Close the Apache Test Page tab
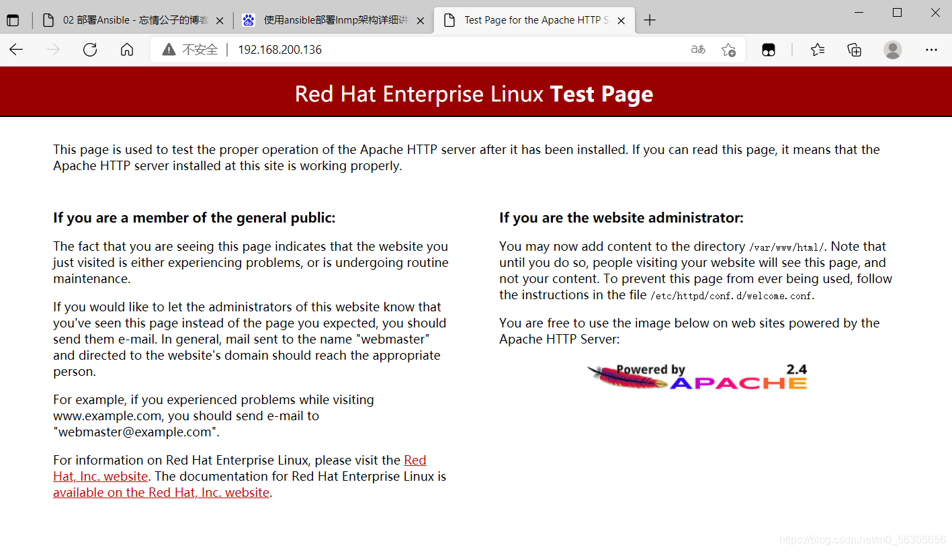The width and height of the screenshot is (952, 552). [621, 21]
